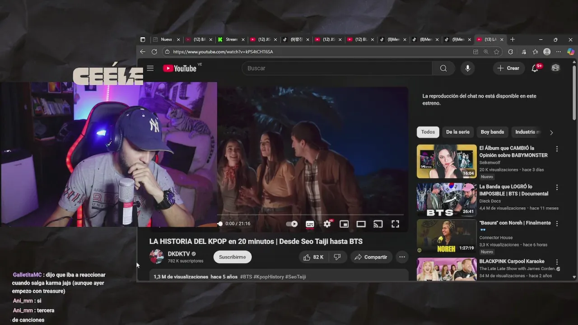
Task: Focus the YouTube Buscar search field
Action: point(337,68)
